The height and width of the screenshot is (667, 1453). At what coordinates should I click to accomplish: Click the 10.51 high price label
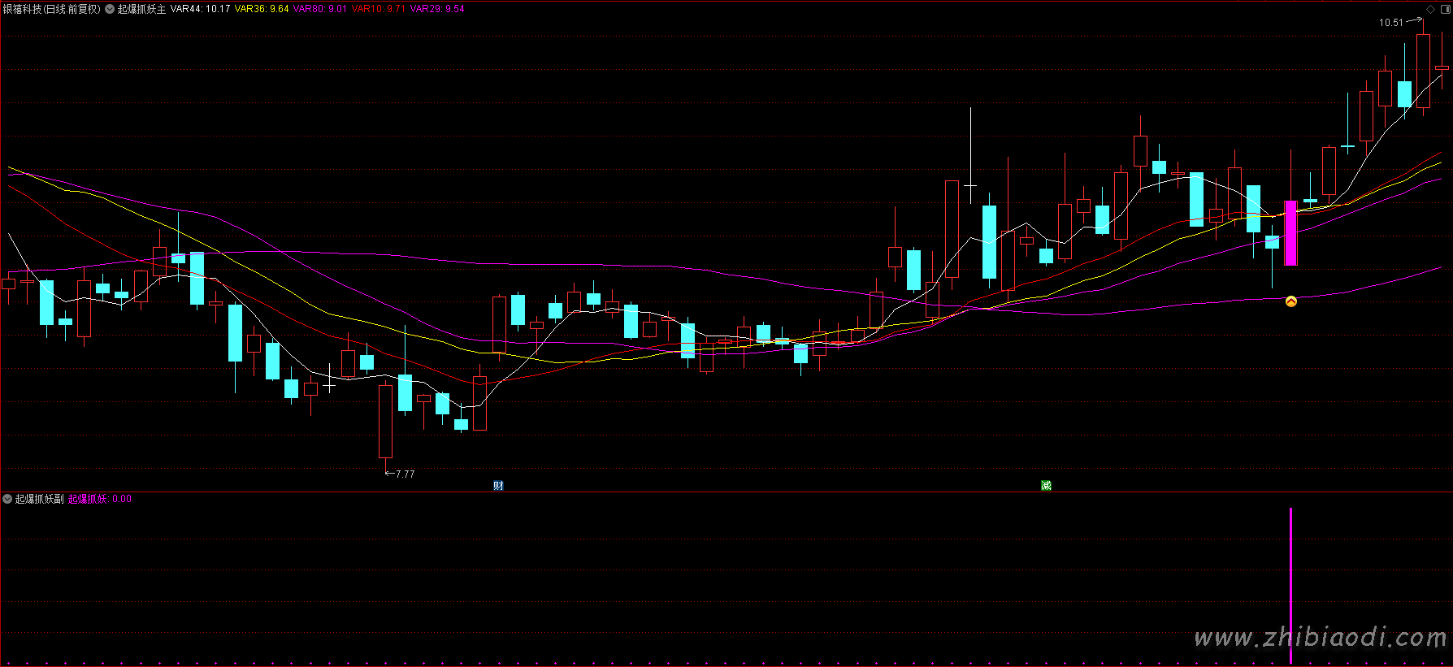point(1390,23)
